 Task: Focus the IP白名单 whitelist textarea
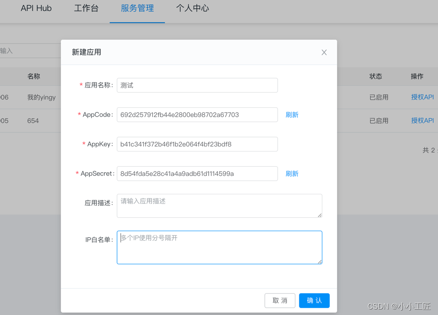219,247
